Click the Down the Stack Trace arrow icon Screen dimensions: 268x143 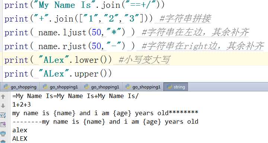(x=3, y=105)
